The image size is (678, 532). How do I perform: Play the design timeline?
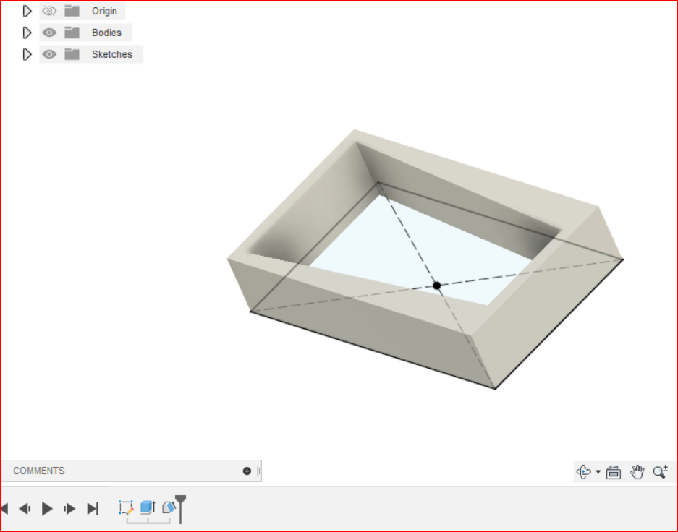(47, 509)
